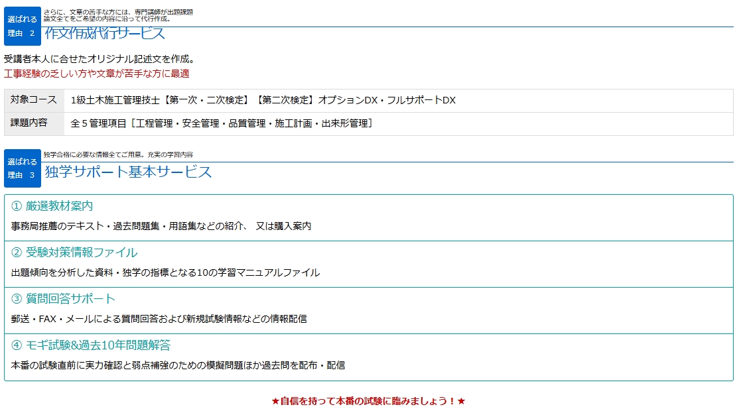Click the '本番の試験直前に実力確認' description line
Viewport: 741px width, 411px height.
(x=178, y=365)
